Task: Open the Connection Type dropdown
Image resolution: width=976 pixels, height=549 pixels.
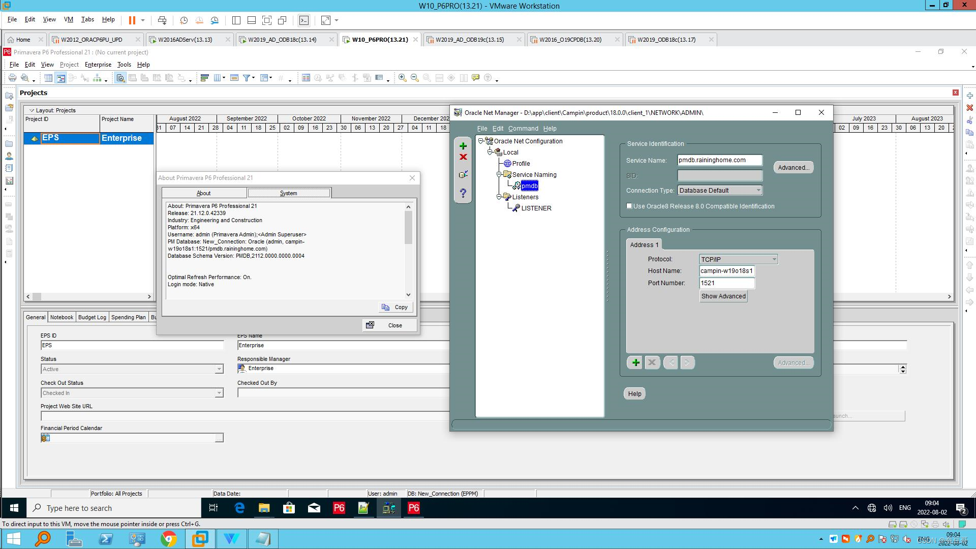Action: pyautogui.click(x=758, y=190)
